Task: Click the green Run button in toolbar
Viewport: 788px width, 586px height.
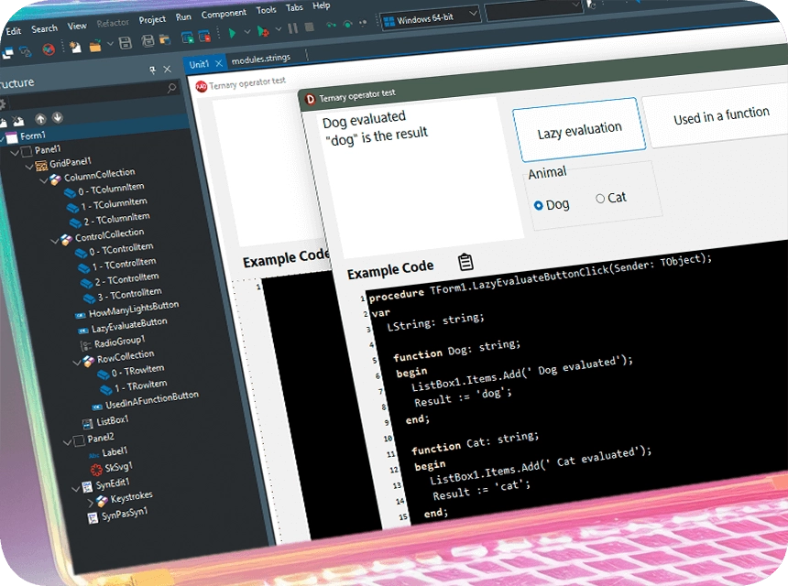Action: (x=232, y=33)
